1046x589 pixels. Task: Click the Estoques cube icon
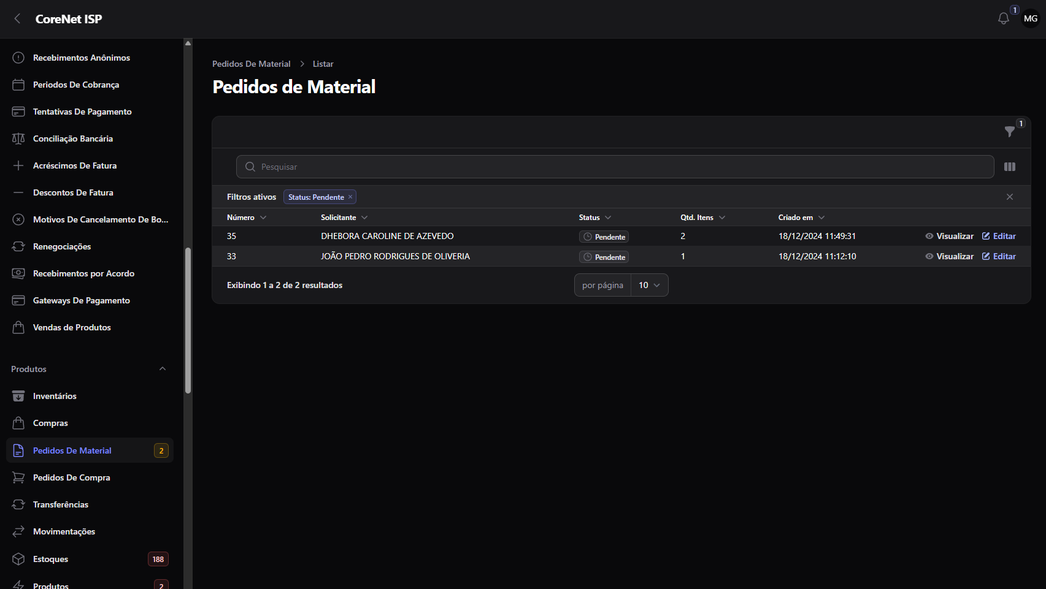coord(18,559)
